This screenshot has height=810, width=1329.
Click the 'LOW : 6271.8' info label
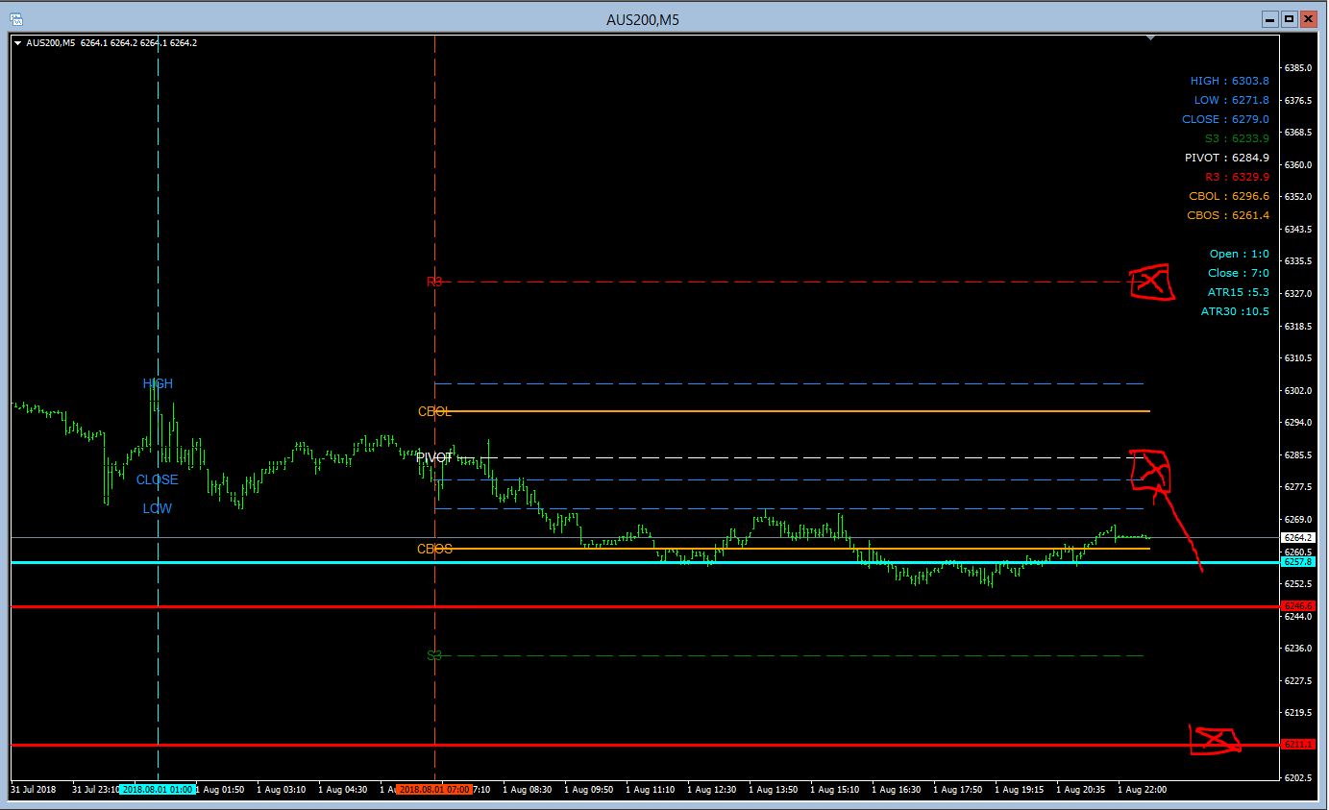click(x=1231, y=100)
